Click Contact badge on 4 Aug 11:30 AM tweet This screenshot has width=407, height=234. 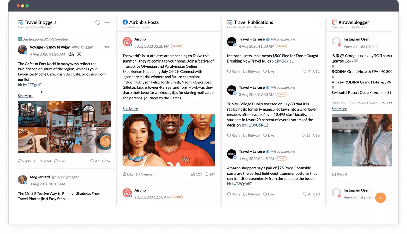(x=281, y=46)
